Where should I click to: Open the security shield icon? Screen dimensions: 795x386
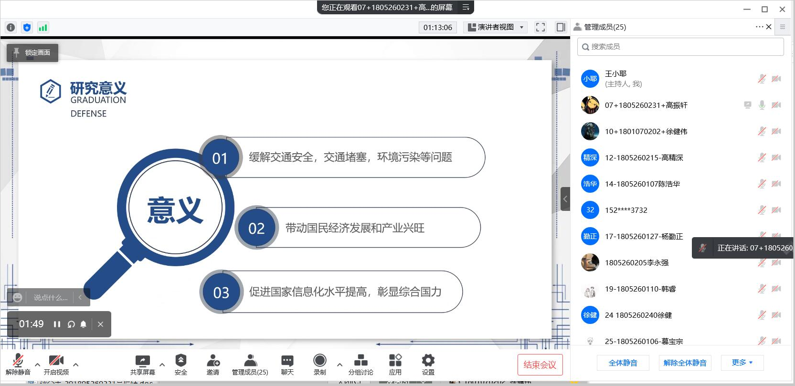click(x=180, y=361)
